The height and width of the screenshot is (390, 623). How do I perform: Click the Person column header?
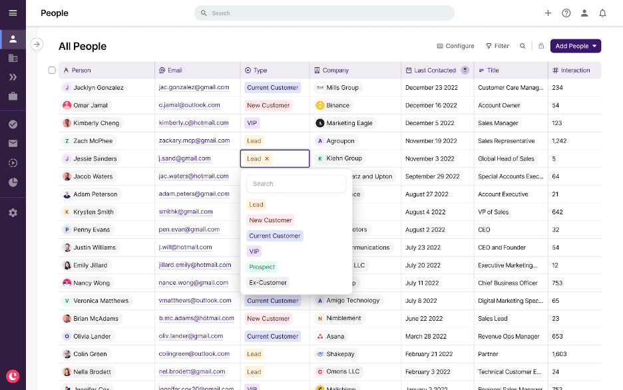(x=106, y=71)
